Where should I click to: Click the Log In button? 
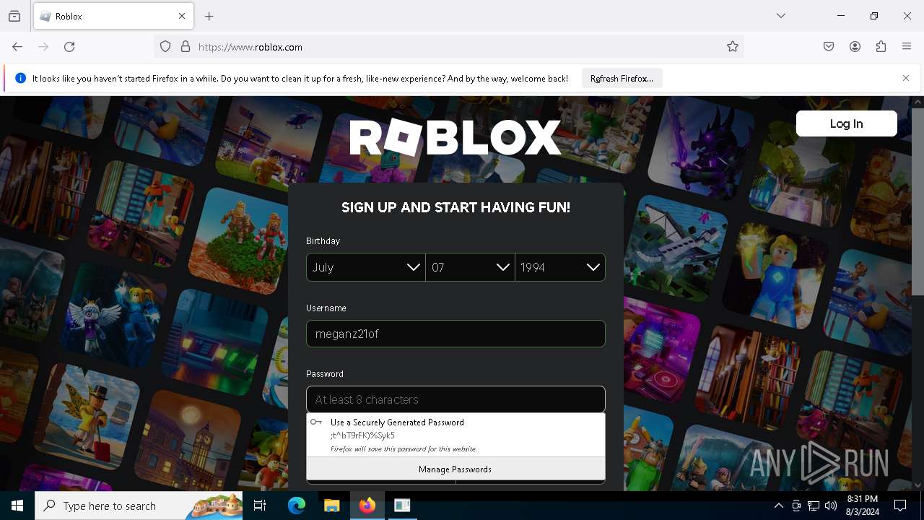846,123
